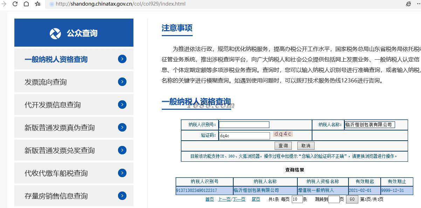Viewport: 421px width, 208px height.
Task: Click the 公众查询 logo icon
Action: pyautogui.click(x=55, y=33)
